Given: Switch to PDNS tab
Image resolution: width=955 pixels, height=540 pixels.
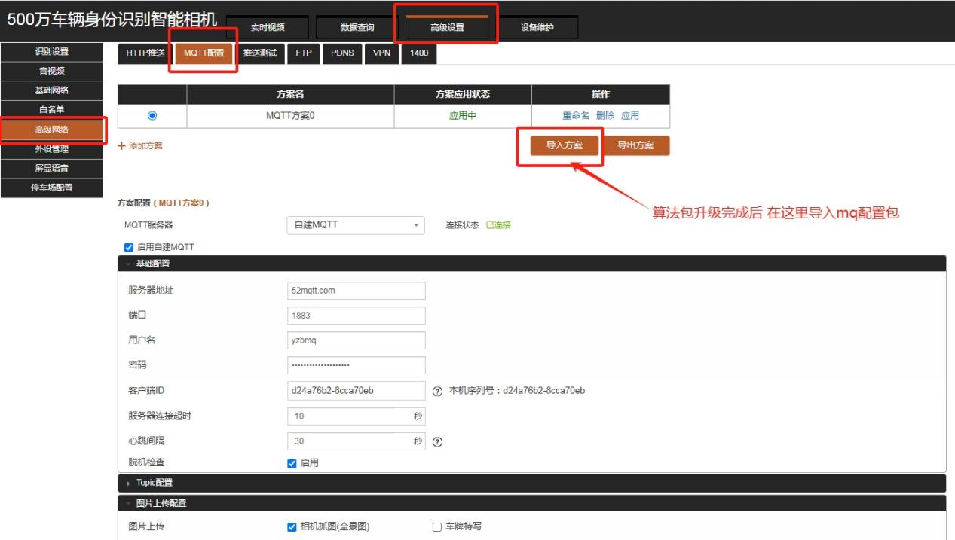Looking at the screenshot, I should [x=342, y=53].
